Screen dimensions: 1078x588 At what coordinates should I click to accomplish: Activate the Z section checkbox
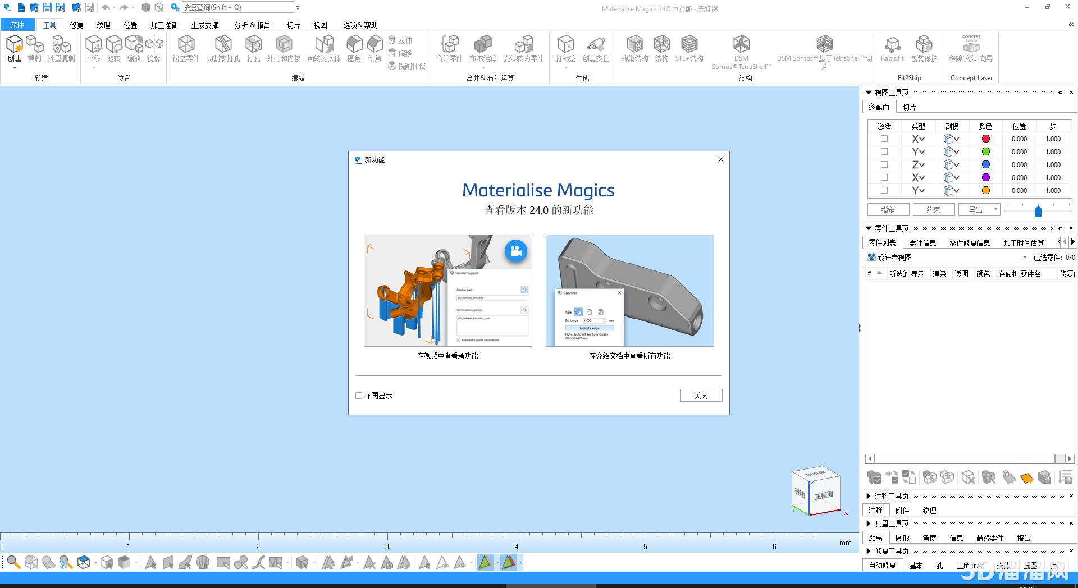click(x=884, y=164)
